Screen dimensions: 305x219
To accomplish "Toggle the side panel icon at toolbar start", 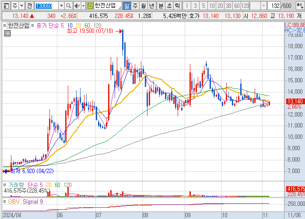I will pos(6,6).
